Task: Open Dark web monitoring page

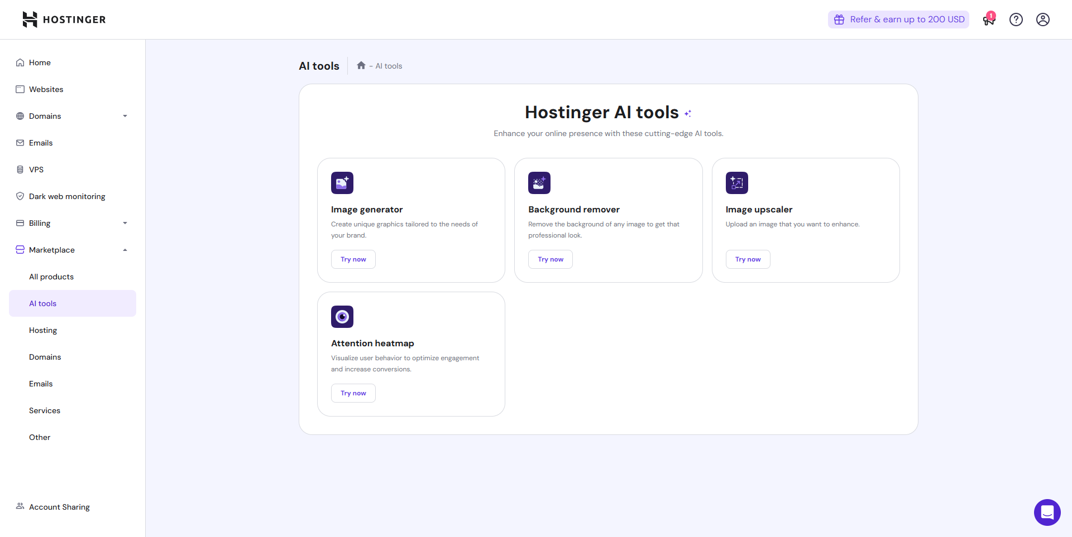Action: point(73,196)
